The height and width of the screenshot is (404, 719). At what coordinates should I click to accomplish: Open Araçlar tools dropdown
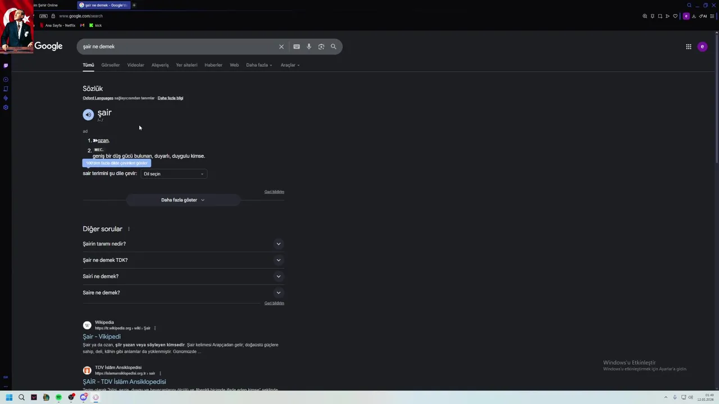tap(290, 65)
